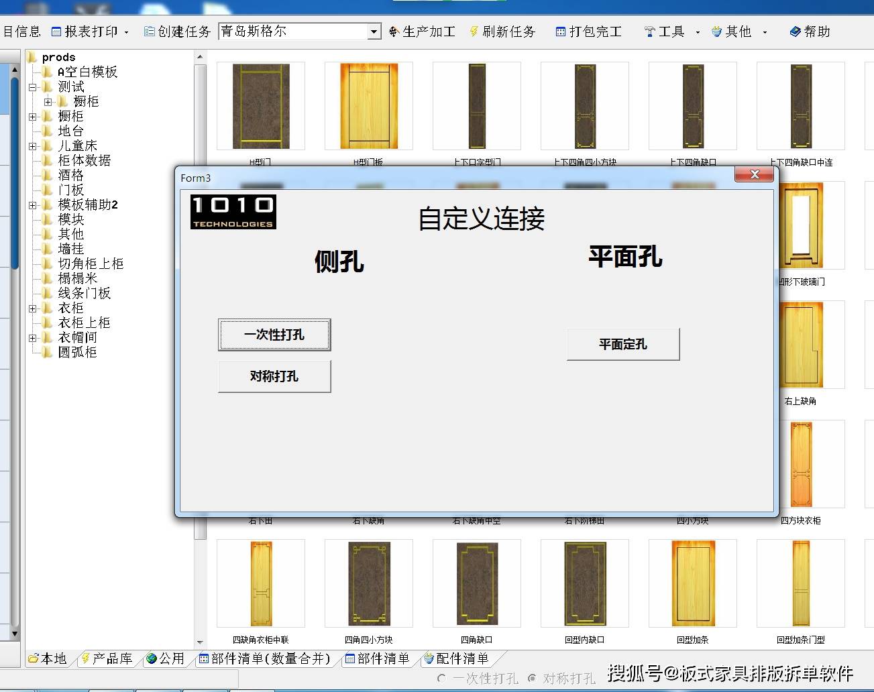Click the 打包完工 toolbar icon
Image resolution: width=874 pixels, height=692 pixels.
coord(561,32)
